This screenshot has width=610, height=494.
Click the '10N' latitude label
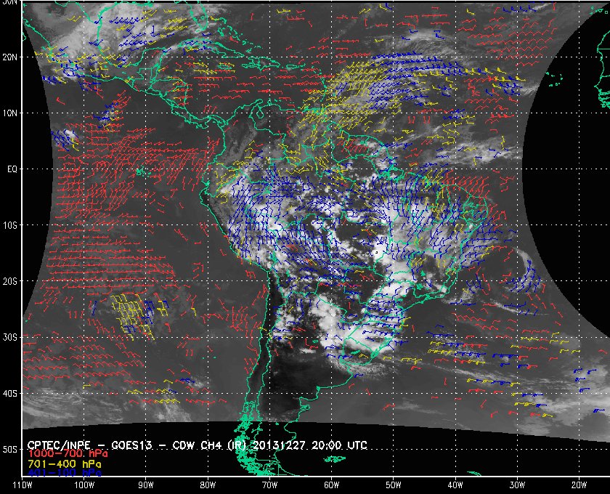tap(9, 113)
